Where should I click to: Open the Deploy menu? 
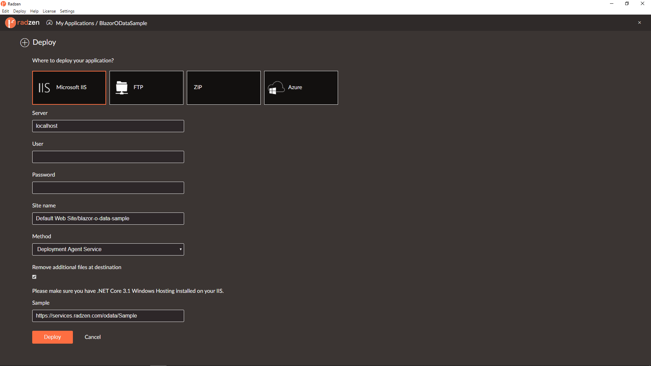20,11
